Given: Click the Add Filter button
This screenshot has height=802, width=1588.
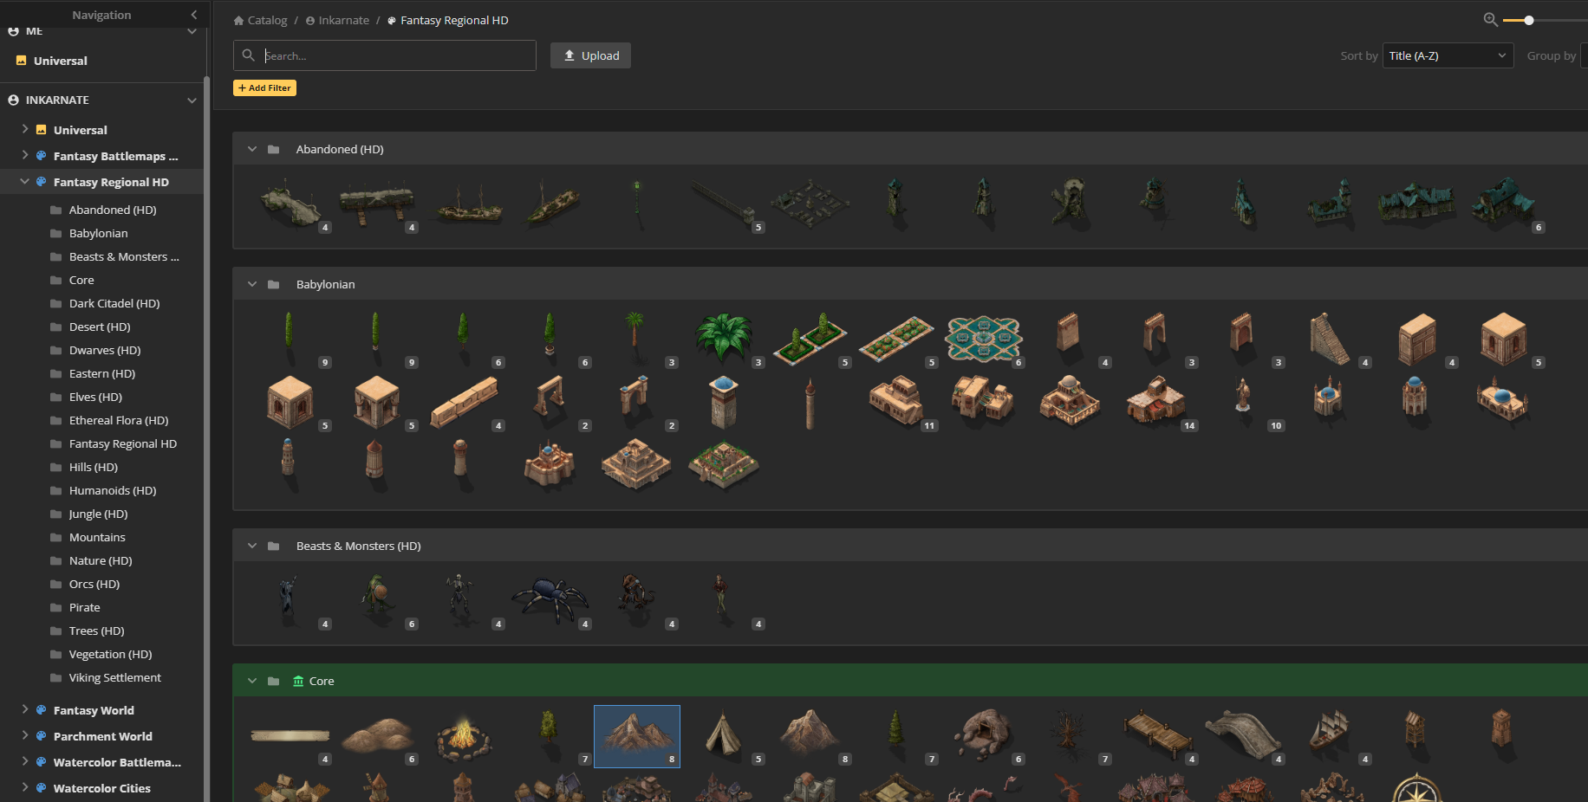Looking at the screenshot, I should pos(264,87).
